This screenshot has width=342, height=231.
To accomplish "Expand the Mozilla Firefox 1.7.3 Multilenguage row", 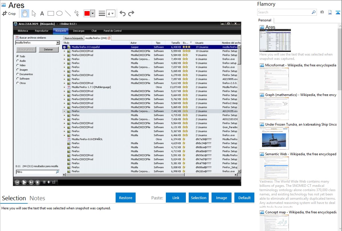I will point(64,87).
